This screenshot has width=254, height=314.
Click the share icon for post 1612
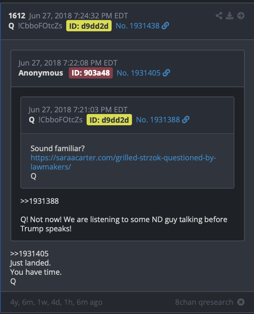pyautogui.click(x=219, y=15)
